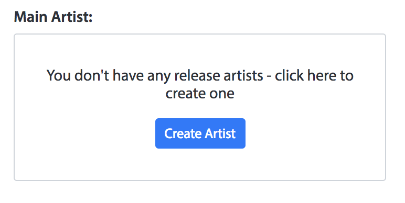Image resolution: width=405 pixels, height=203 pixels.
Task: Click empty panel space left of Create Artist
Action: (x=85, y=133)
